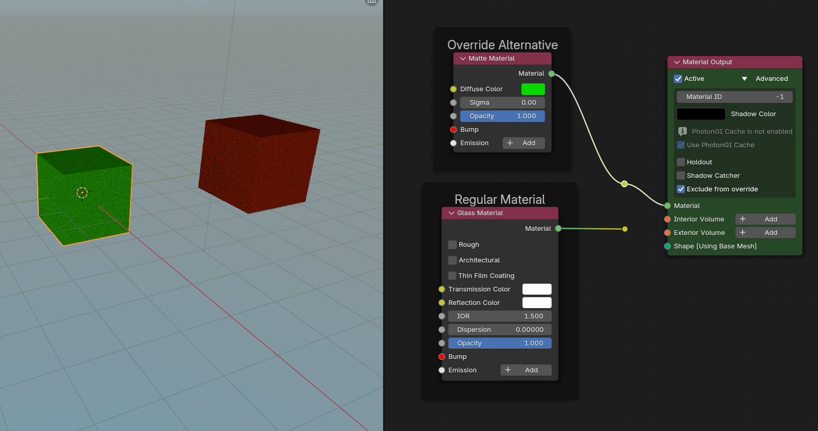Viewport: 818px width, 431px height.
Task: Open the green Diffuse Color swatch
Action: pos(533,89)
